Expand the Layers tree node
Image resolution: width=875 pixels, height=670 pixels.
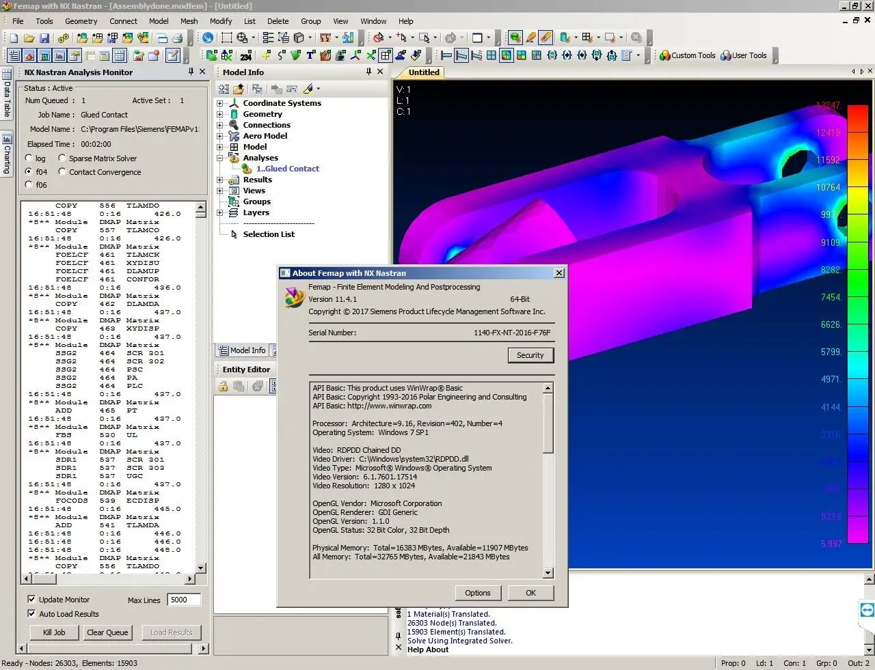(x=220, y=212)
